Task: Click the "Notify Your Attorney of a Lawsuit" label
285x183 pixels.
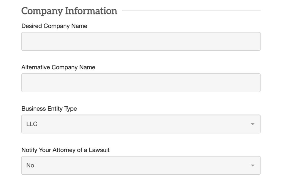Action: pyautogui.click(x=65, y=150)
